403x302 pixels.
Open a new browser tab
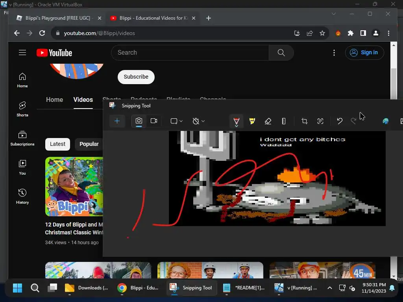209,18
